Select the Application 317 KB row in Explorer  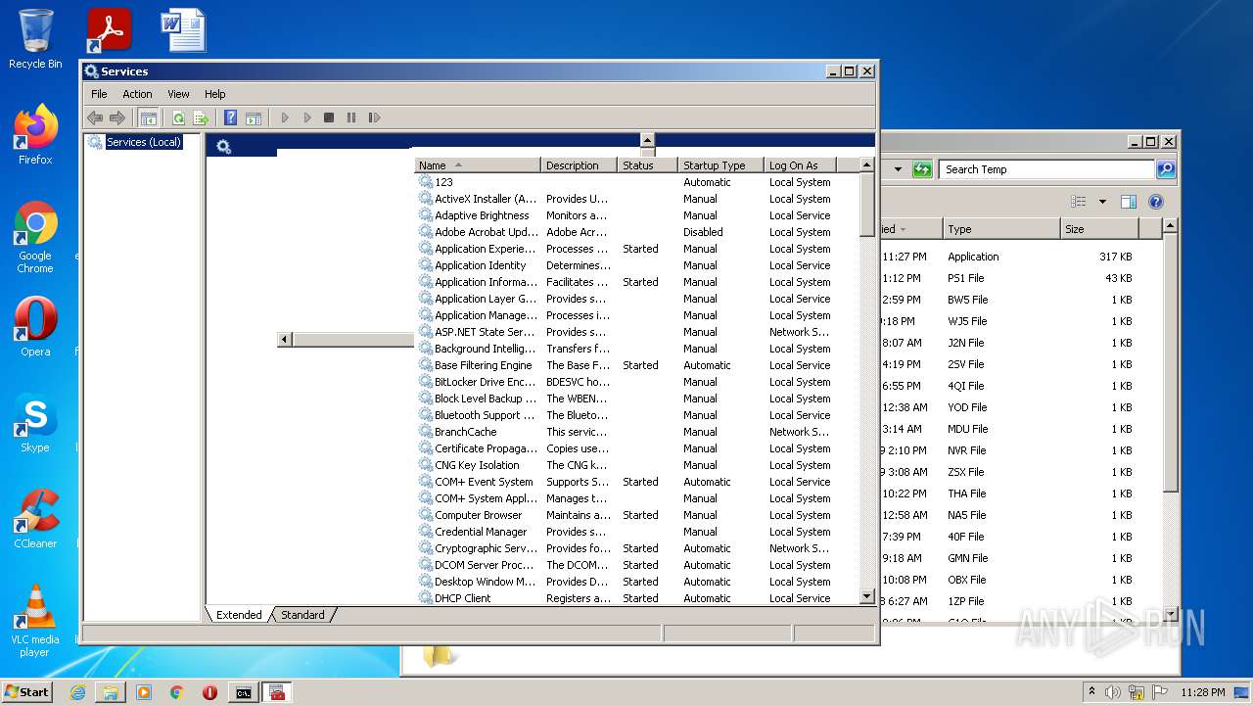point(1021,257)
